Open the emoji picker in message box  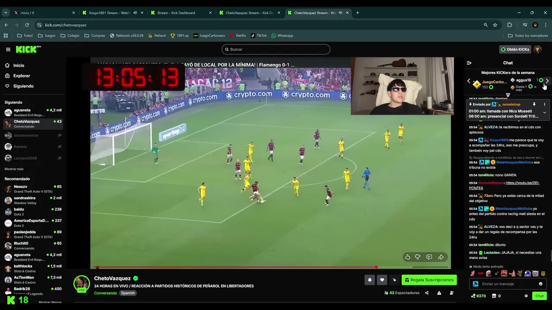tap(541, 284)
